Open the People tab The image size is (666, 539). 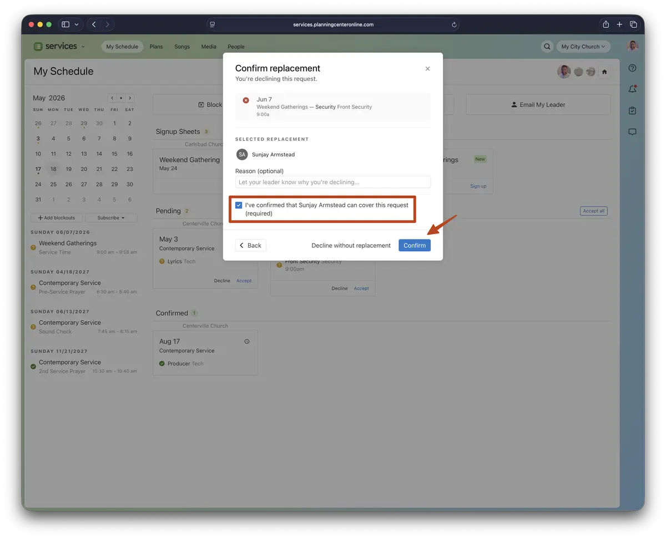(236, 47)
